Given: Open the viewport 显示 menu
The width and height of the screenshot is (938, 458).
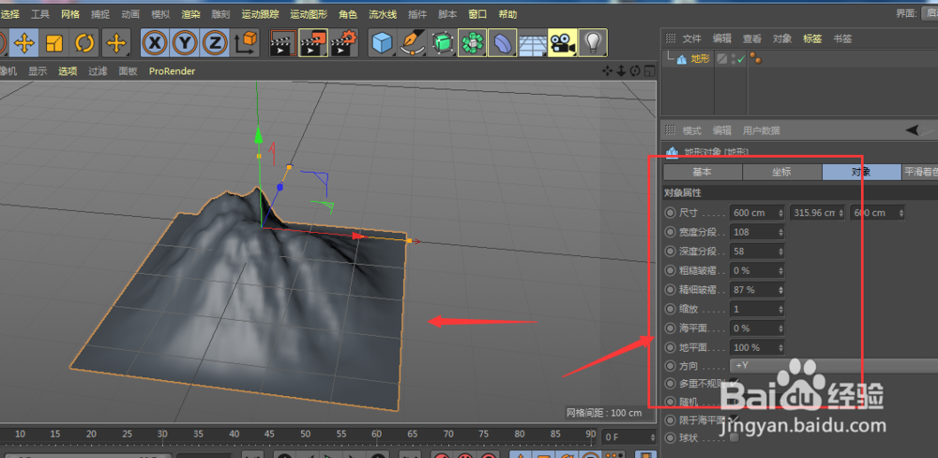Looking at the screenshot, I should click(38, 71).
